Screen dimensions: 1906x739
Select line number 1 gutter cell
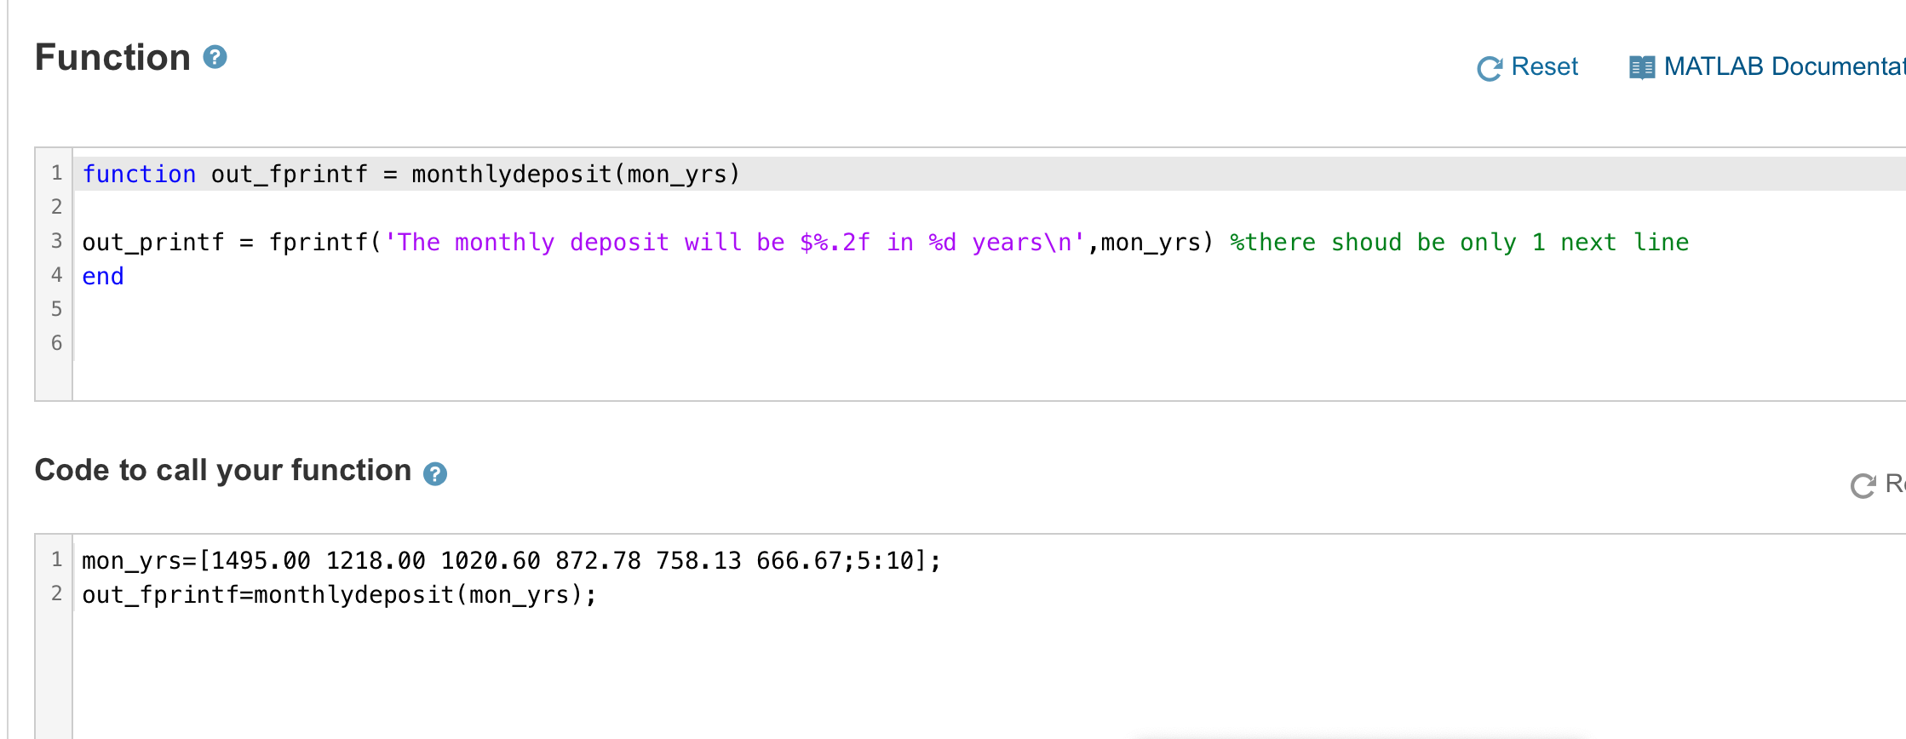(56, 173)
